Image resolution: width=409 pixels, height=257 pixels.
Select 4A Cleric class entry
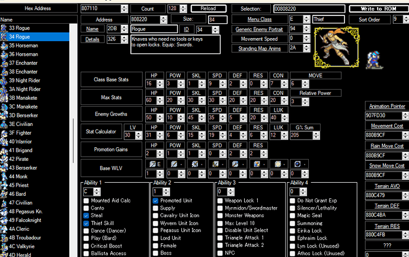point(35,229)
